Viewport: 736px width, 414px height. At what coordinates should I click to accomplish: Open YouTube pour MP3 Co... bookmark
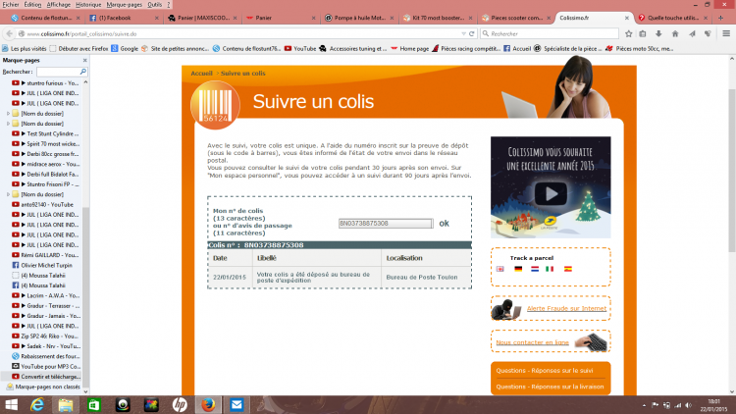tap(46, 366)
